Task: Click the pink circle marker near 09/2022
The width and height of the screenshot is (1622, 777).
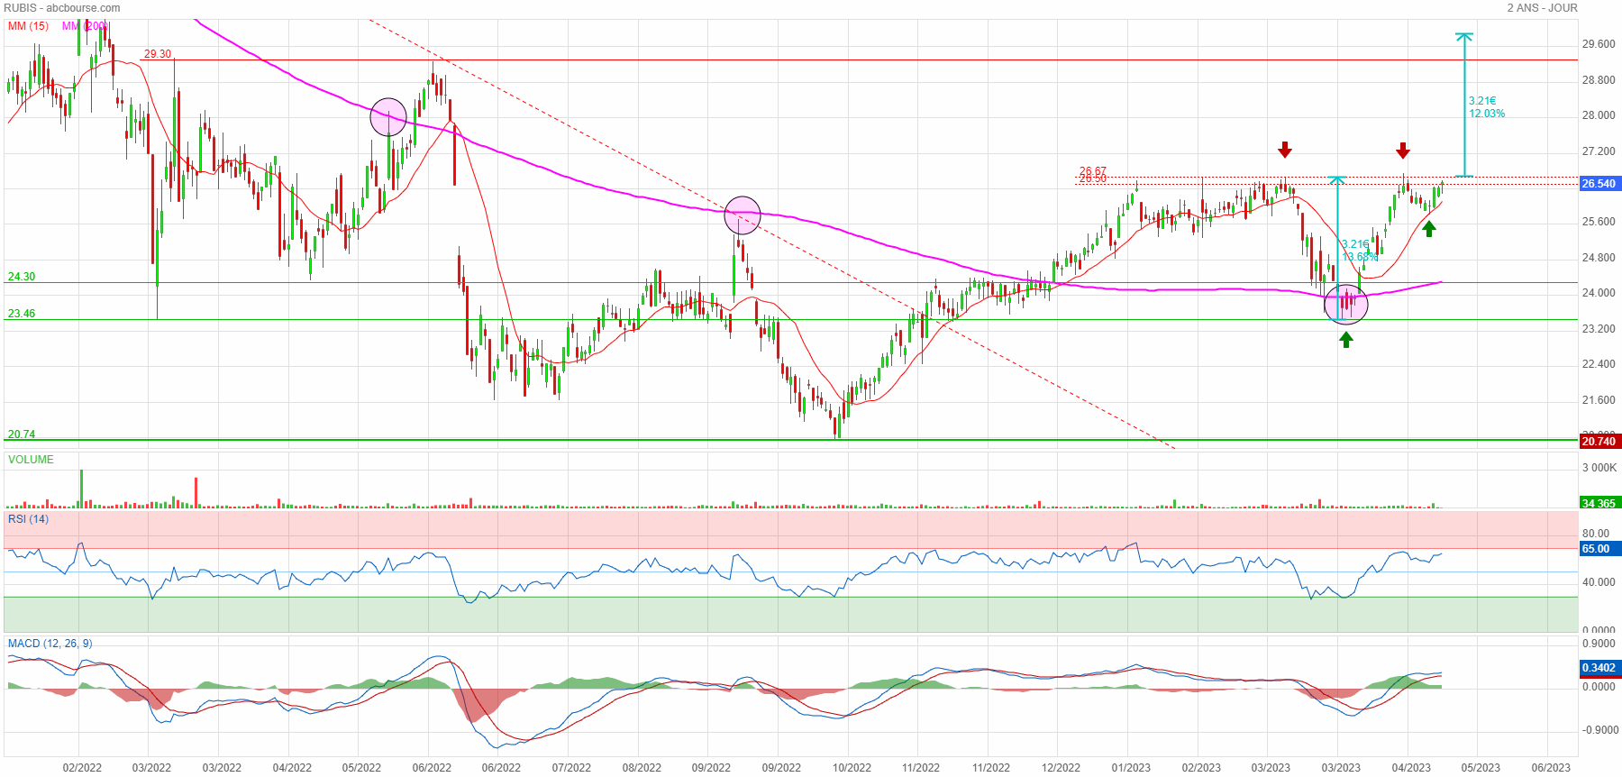Action: 743,215
